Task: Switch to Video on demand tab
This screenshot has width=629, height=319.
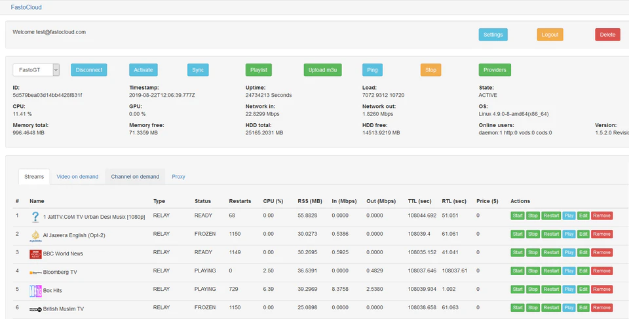Action: 77,177
